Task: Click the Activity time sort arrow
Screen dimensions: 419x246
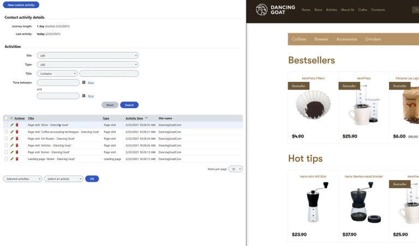Action: (146, 118)
